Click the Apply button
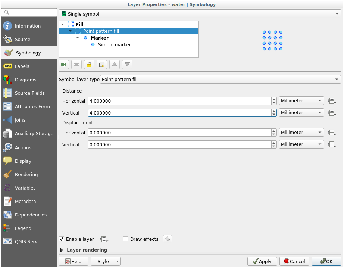 pyautogui.click(x=262, y=261)
